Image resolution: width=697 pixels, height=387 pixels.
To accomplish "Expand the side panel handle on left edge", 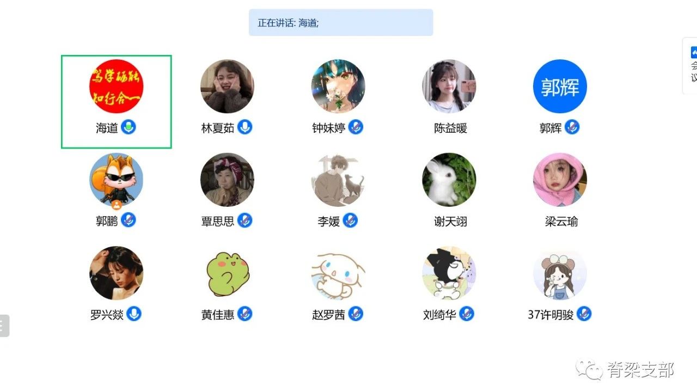I will click(4, 325).
